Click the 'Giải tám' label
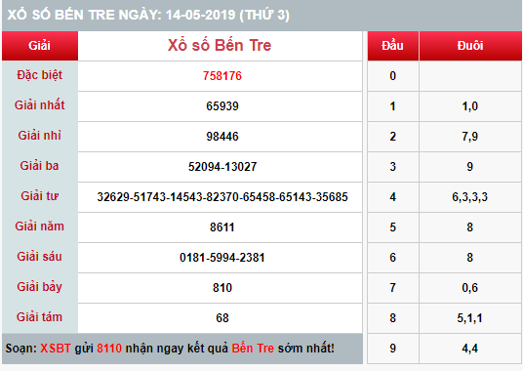Viewport: 523px width, 371px height. click(x=40, y=317)
